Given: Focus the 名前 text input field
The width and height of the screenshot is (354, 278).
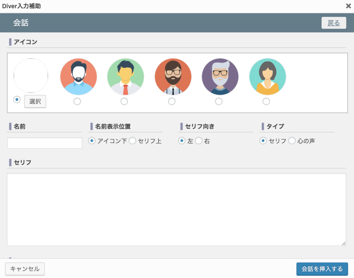Looking at the screenshot, I should 45,143.
